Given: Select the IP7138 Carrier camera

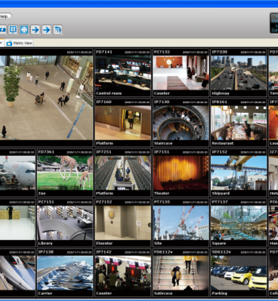Looking at the screenshot, I should (x=65, y=273).
